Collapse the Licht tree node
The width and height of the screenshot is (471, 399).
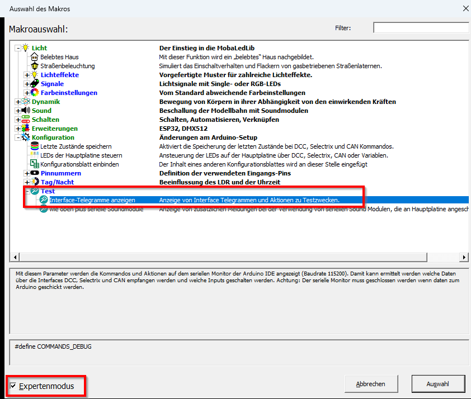(x=18, y=48)
